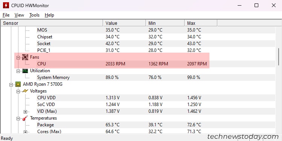Click the 1.456 V maximum value
The width and height of the screenshot is (282, 141).
[194, 98]
